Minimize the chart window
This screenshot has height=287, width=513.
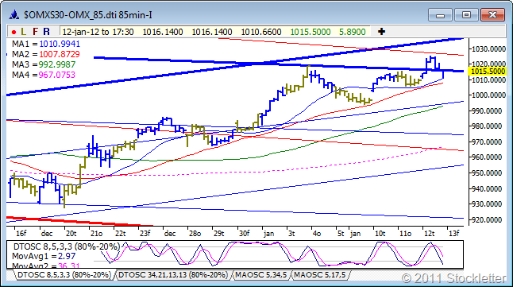click(x=440, y=15)
